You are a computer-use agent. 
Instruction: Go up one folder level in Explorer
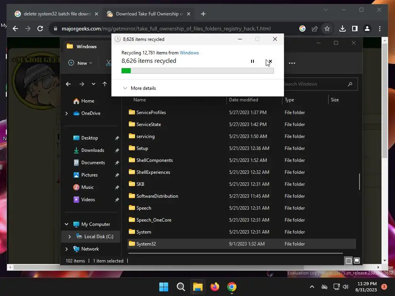coord(105,84)
